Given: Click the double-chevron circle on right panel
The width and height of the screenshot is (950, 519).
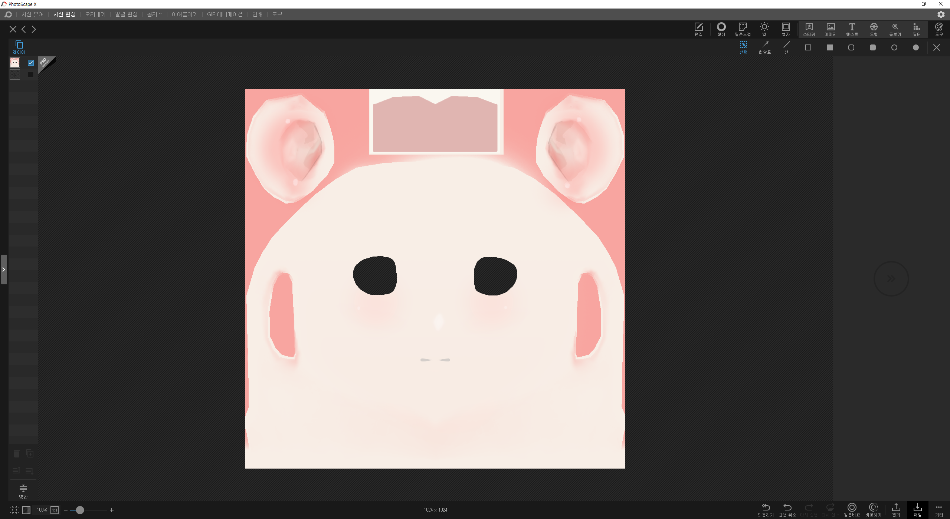Looking at the screenshot, I should pyautogui.click(x=891, y=279).
